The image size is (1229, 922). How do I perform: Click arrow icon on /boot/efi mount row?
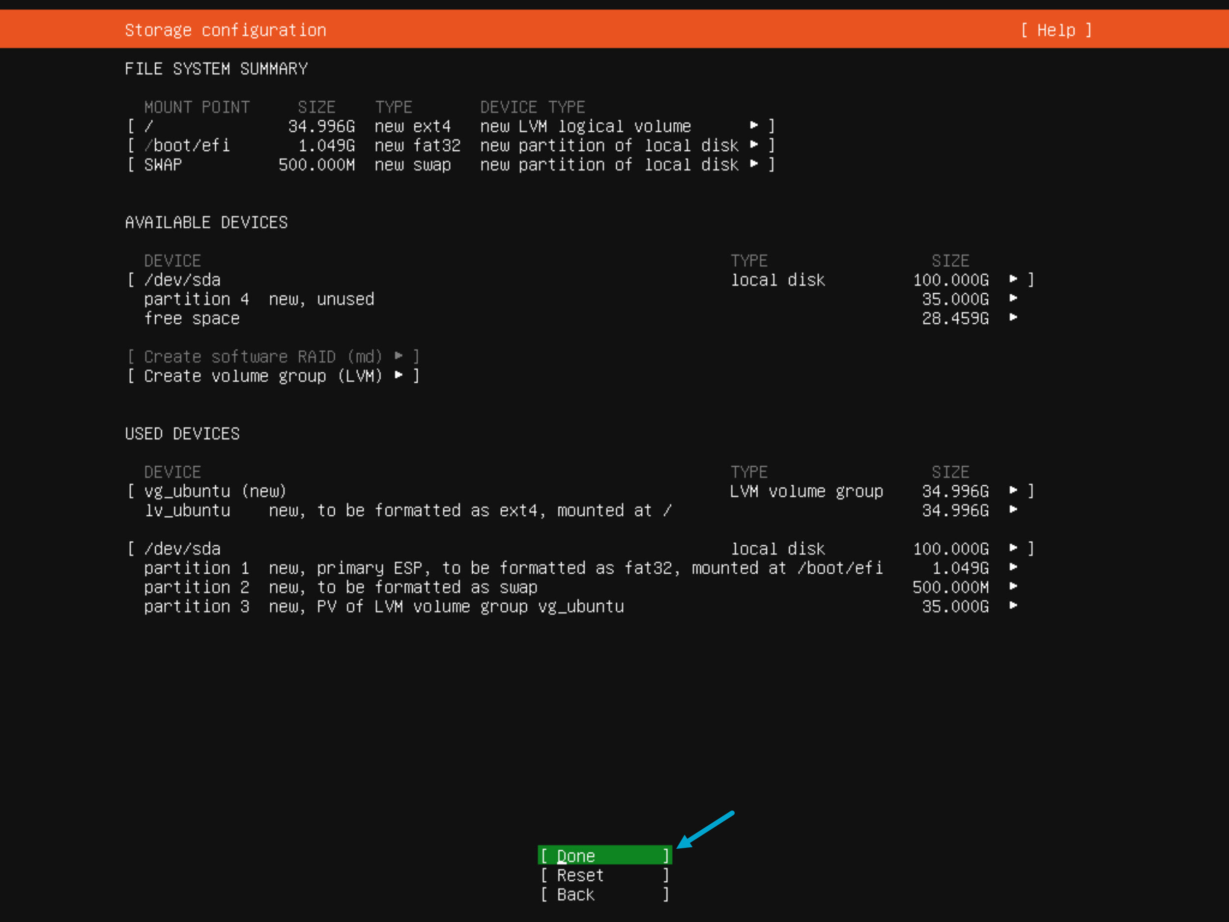coord(753,145)
